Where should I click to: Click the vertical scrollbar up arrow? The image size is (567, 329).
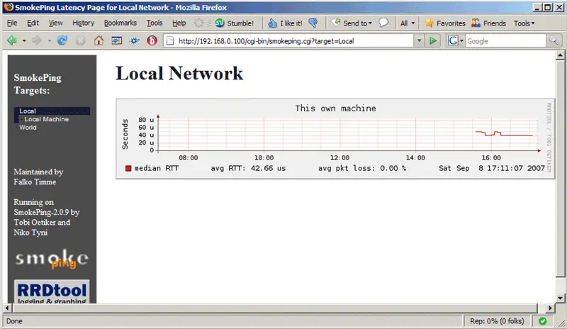(560, 55)
